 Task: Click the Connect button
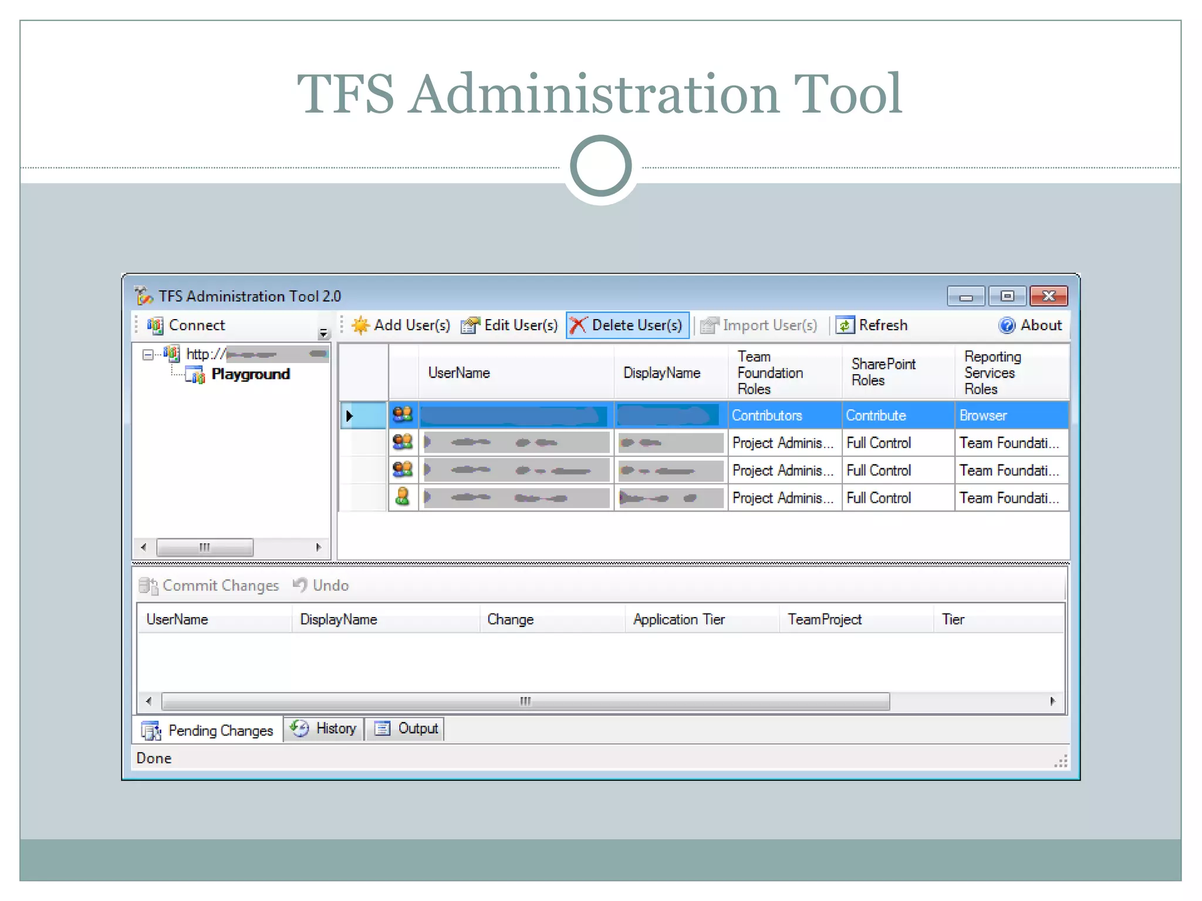point(186,325)
